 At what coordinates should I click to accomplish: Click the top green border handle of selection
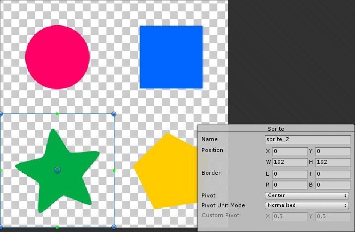[57, 114]
